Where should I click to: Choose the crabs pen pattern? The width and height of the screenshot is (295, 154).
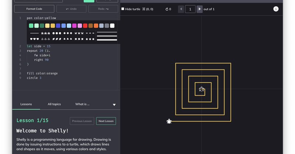(79, 33)
